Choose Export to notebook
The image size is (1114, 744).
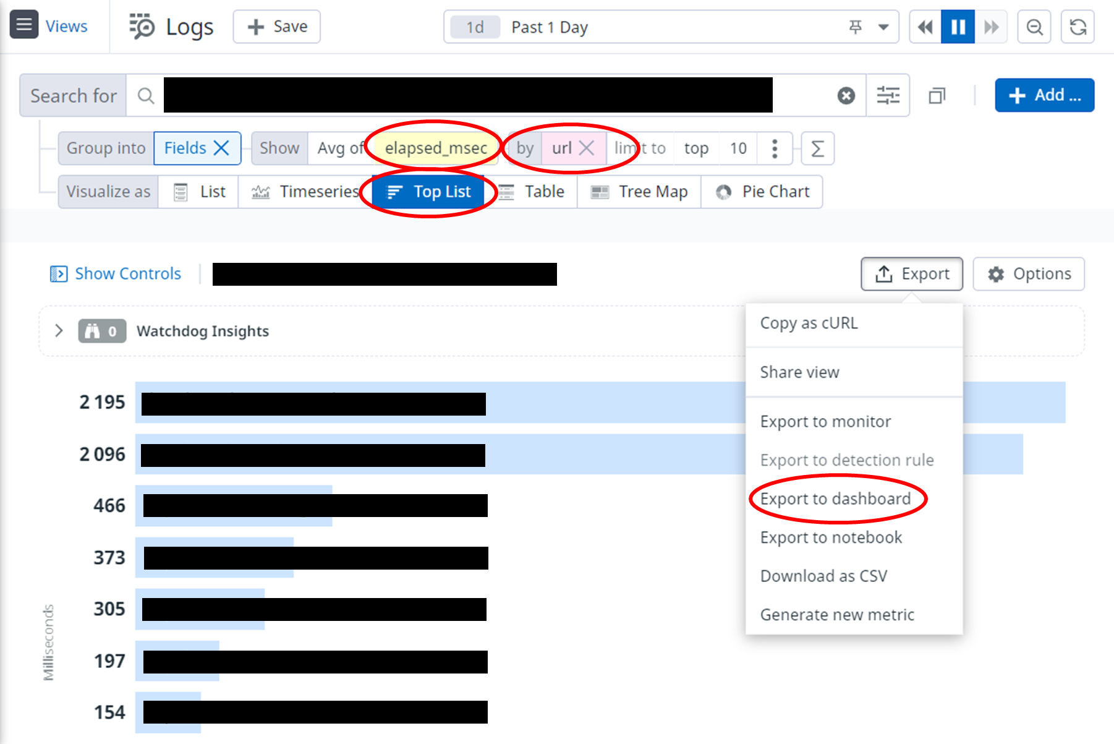click(x=854, y=537)
